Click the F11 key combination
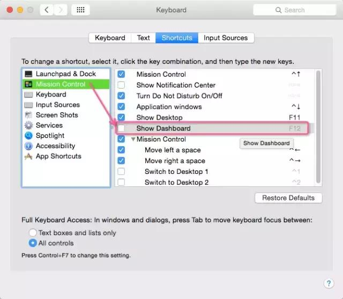Screen dimensions: 343x299 pos(294,118)
